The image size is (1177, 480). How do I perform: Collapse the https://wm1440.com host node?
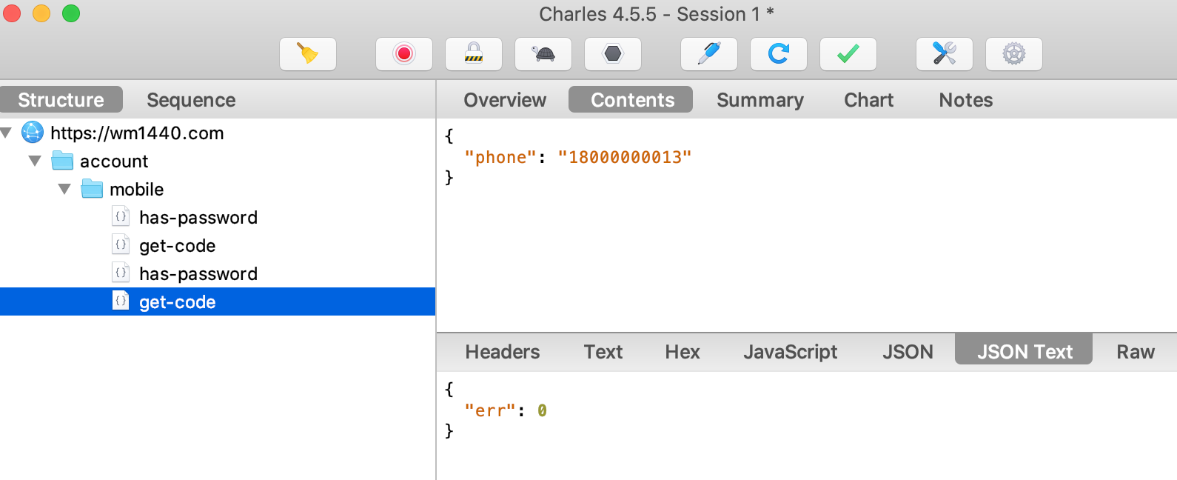pyautogui.click(x=7, y=133)
